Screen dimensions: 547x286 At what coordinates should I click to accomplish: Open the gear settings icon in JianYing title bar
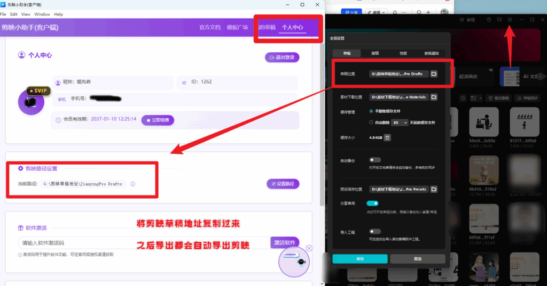(510, 20)
